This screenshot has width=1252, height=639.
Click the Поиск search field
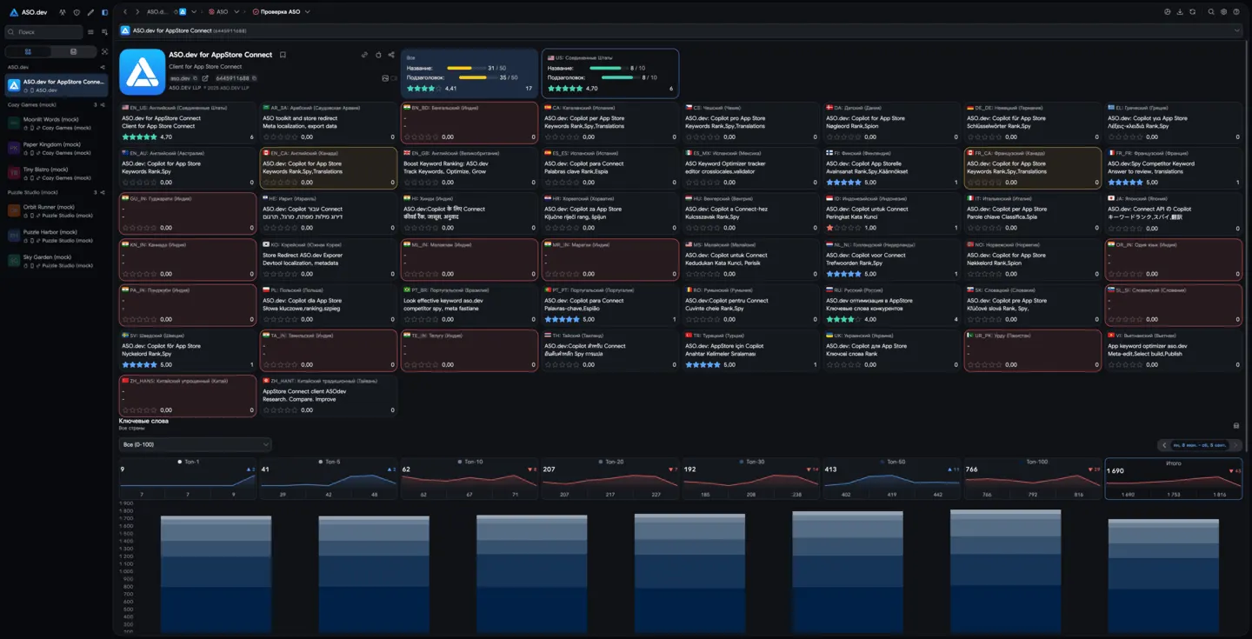click(43, 32)
